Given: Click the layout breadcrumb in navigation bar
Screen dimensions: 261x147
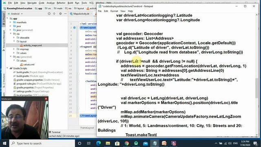Looking at the screenshot, I should pos(79,8).
